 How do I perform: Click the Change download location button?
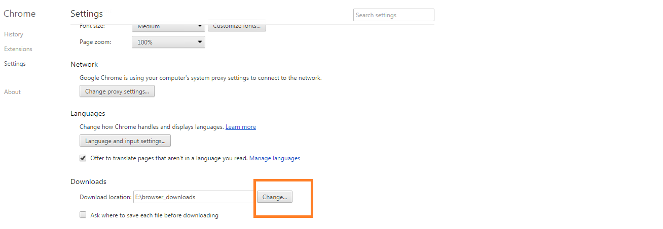[274, 197]
